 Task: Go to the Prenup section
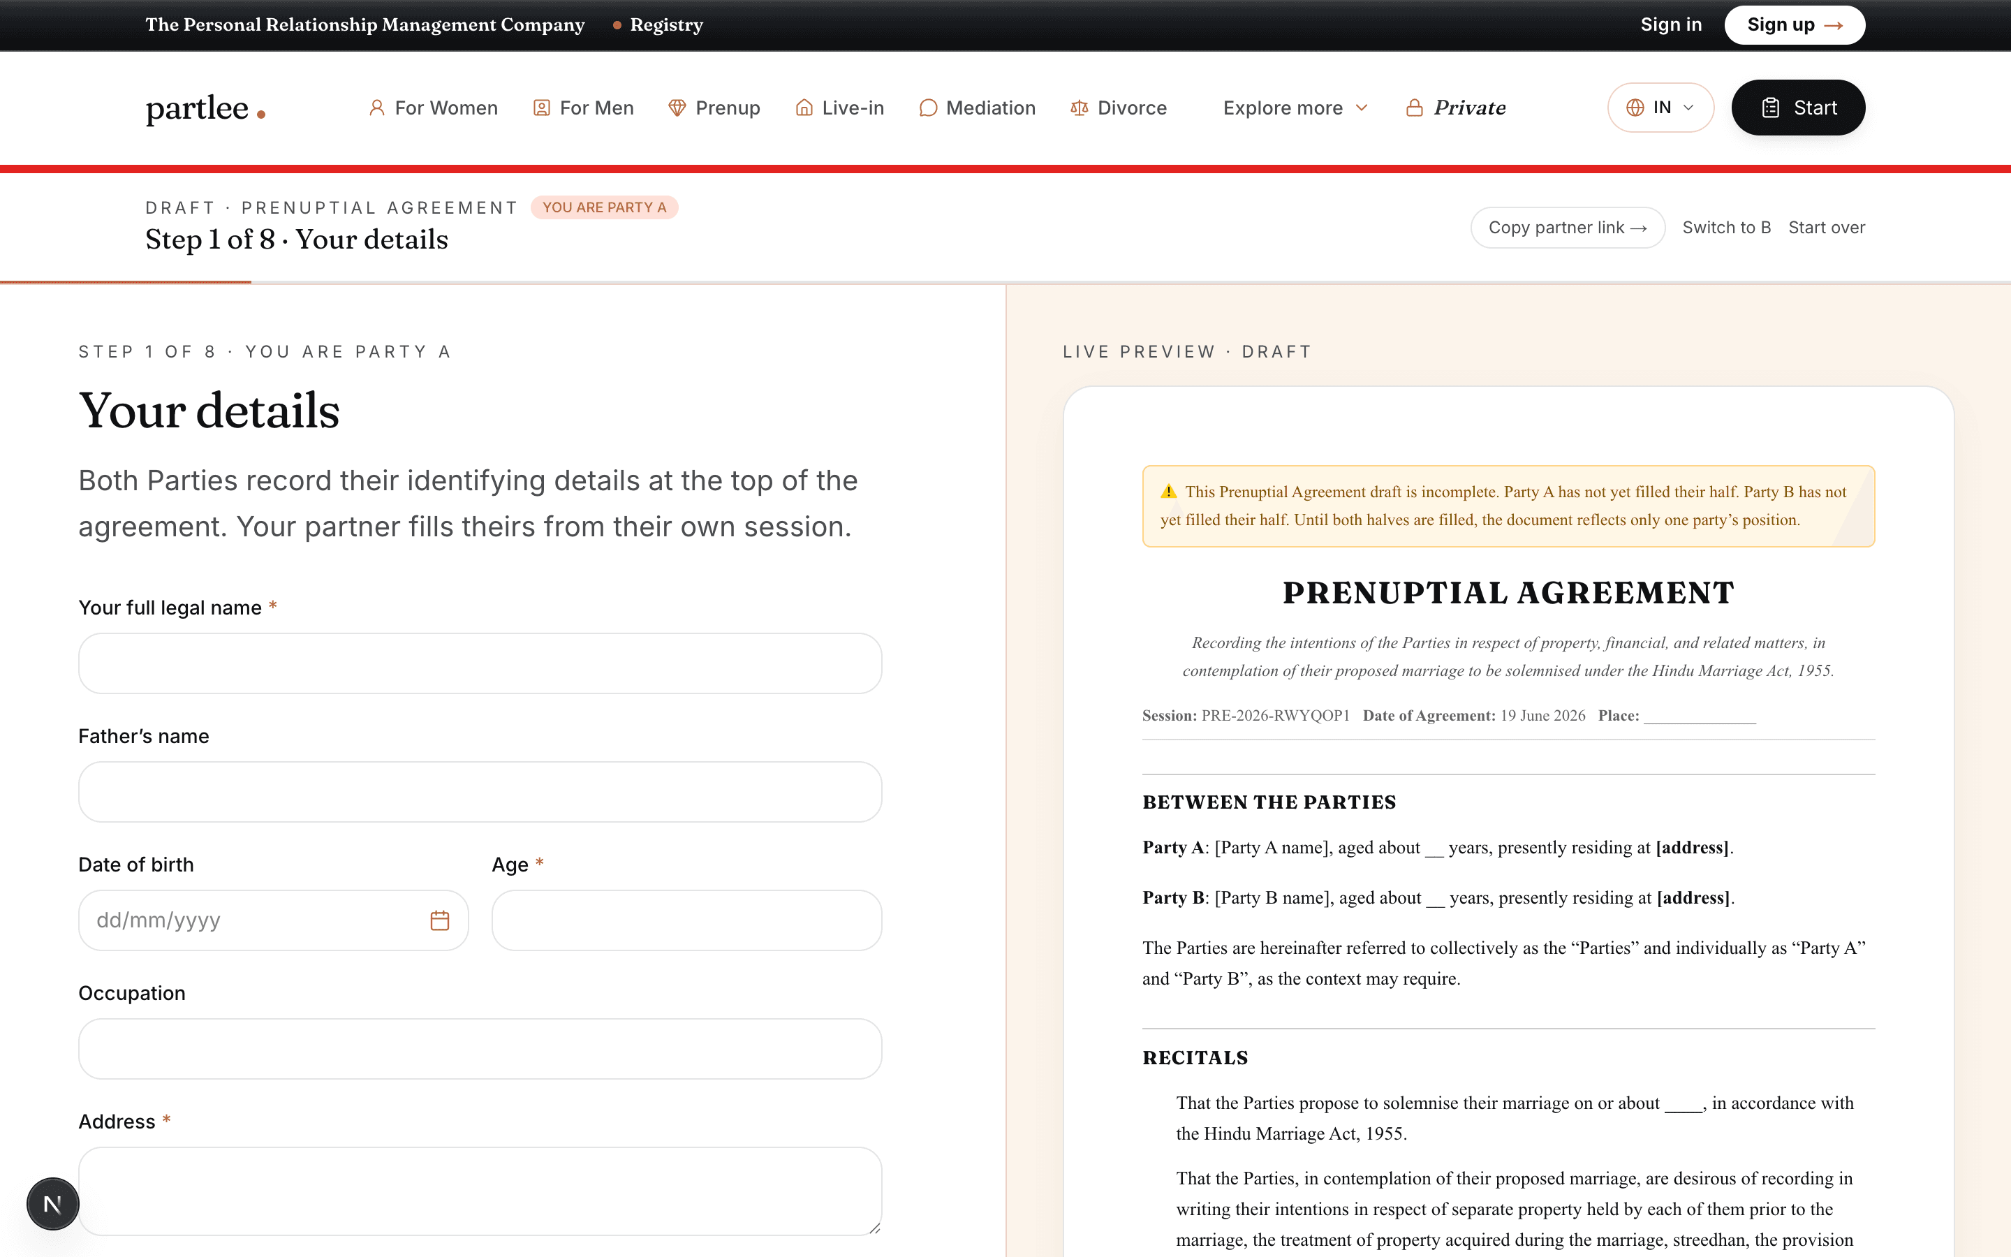[714, 108]
